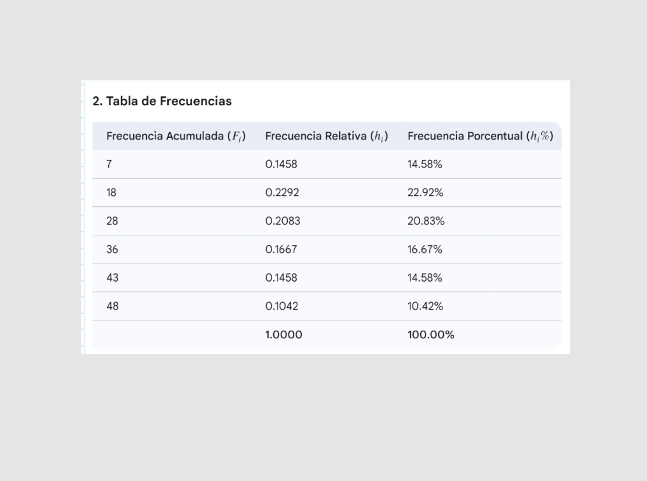This screenshot has height=481, width=647.
Task: Select the relative frequency value 0.2083
Action: click(282, 221)
